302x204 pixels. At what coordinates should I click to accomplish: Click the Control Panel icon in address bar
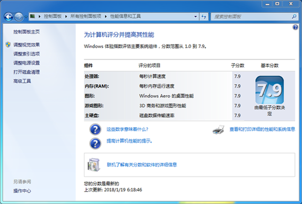pyautogui.click(x=32, y=16)
